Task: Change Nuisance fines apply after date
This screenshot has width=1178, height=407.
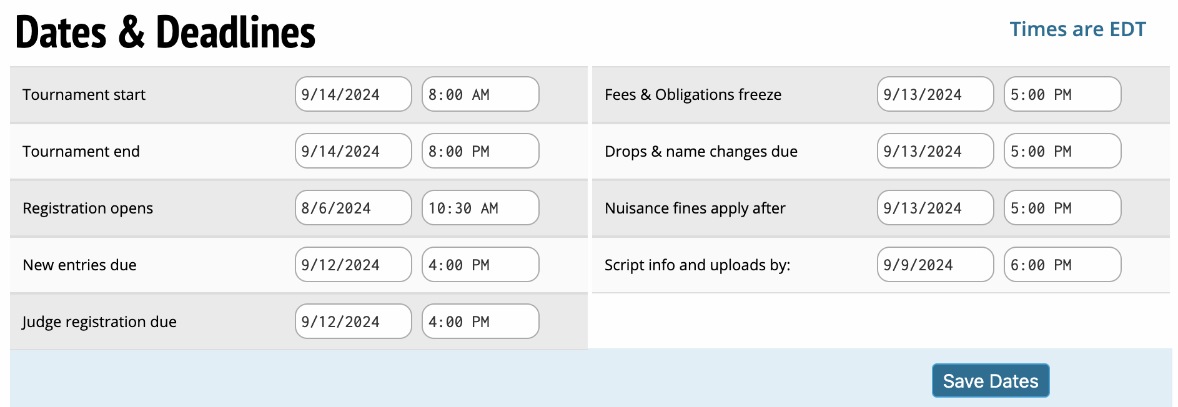Action: pyautogui.click(x=935, y=208)
